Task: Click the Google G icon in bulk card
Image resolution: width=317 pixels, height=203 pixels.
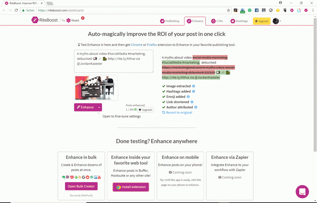Action: click(83, 177)
